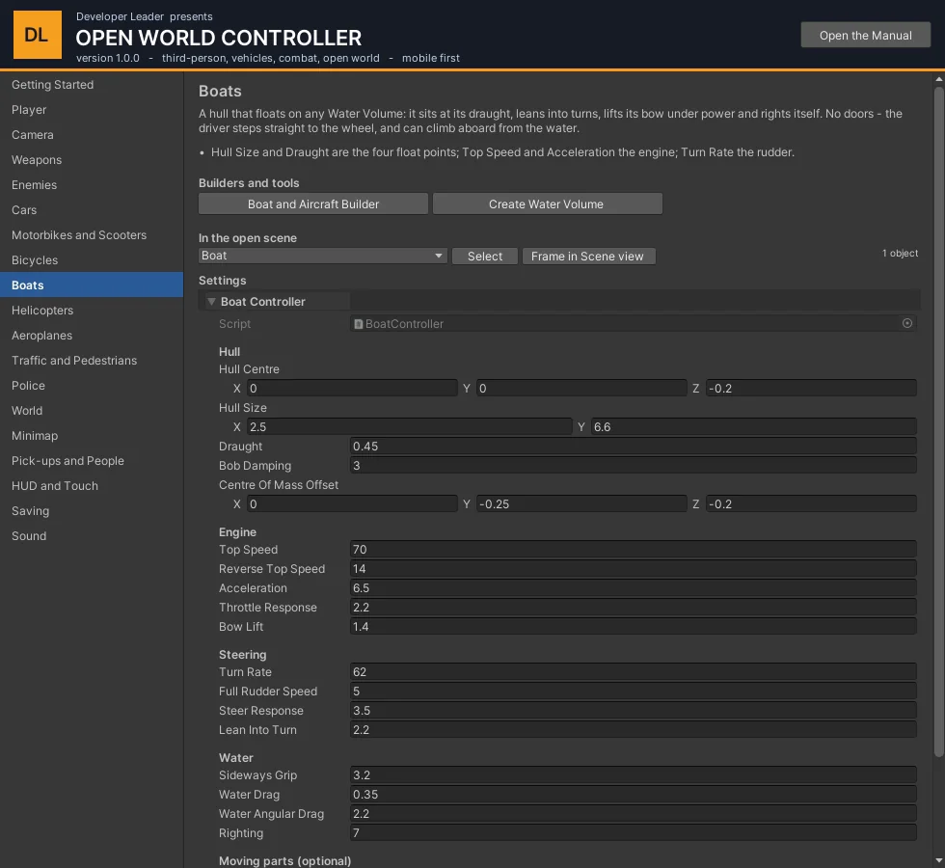
Task: Click the Hull Centre X field
Action: pyautogui.click(x=352, y=388)
